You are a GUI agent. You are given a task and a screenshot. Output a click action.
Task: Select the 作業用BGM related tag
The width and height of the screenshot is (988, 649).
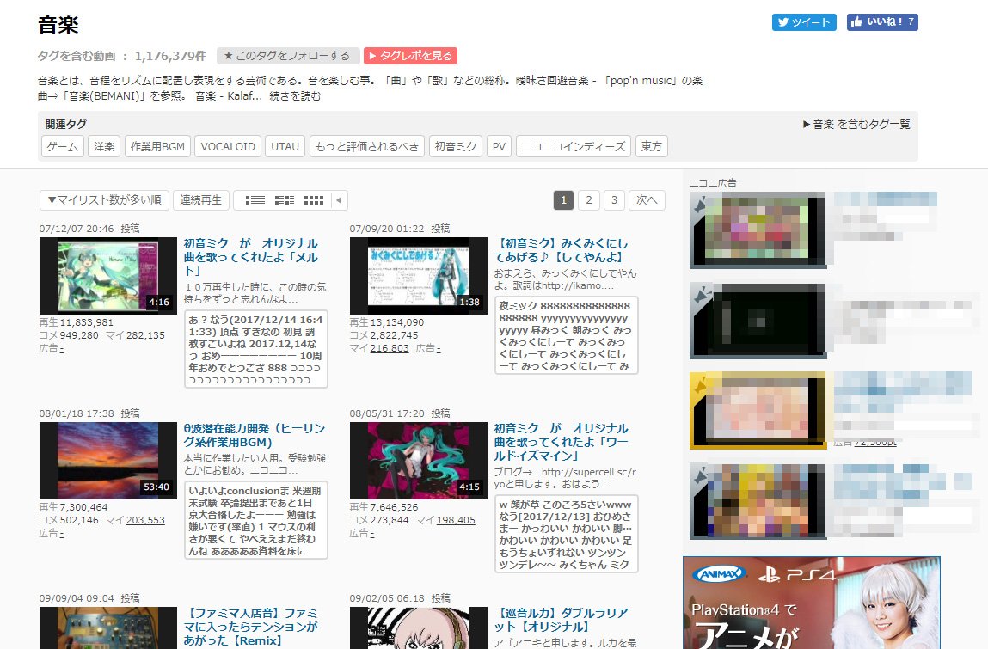(x=157, y=147)
